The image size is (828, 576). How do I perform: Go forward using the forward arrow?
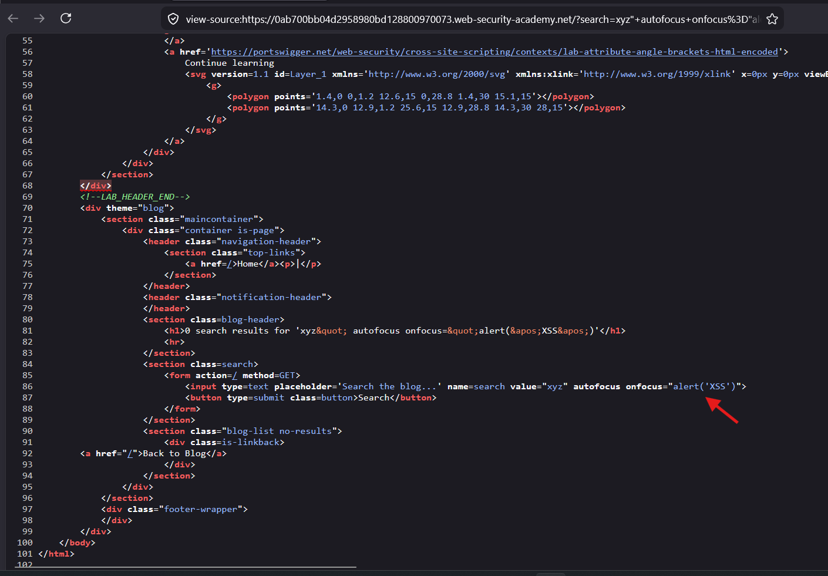tap(39, 19)
